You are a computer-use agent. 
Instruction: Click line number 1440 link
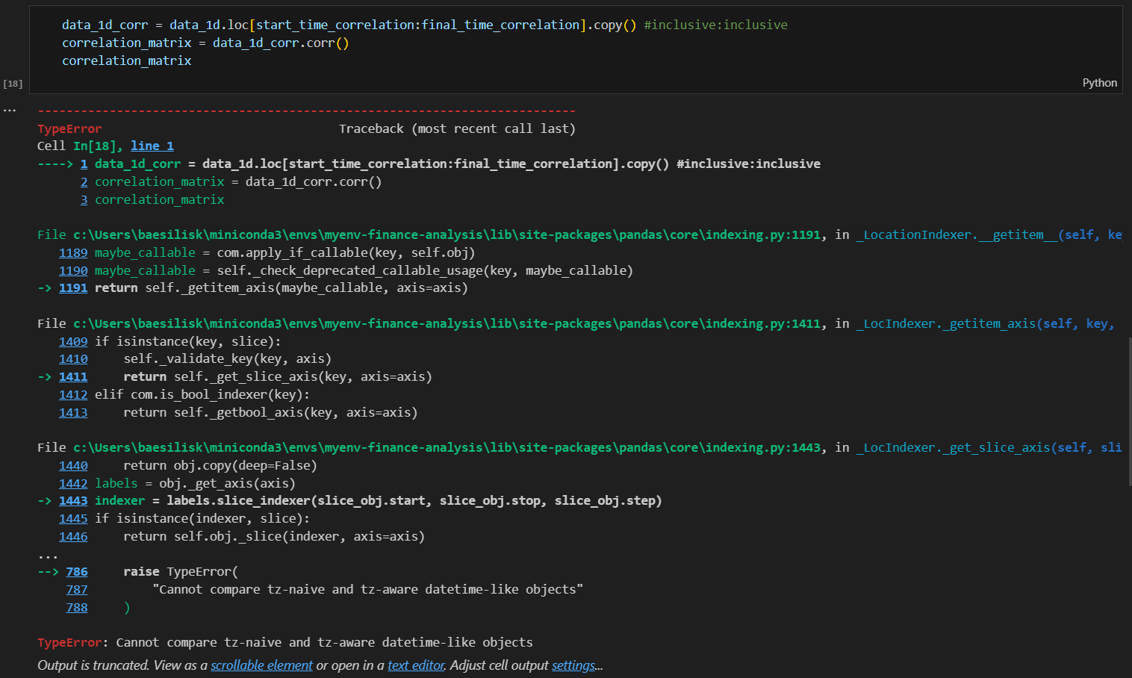(x=73, y=466)
